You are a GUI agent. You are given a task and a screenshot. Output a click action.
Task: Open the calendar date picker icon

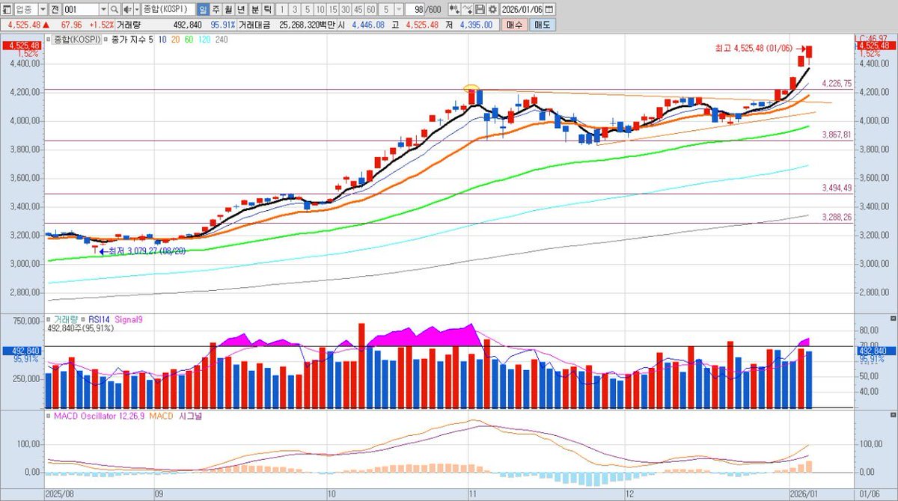(549, 10)
